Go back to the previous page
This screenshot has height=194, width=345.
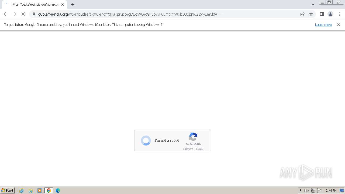6,14
